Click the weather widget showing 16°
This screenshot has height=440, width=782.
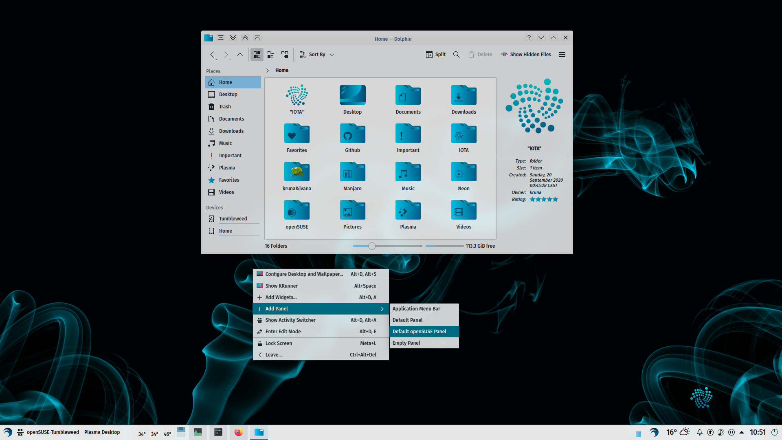[678, 432]
